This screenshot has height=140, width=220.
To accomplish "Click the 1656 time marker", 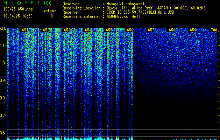I will (x=129, y=30).
